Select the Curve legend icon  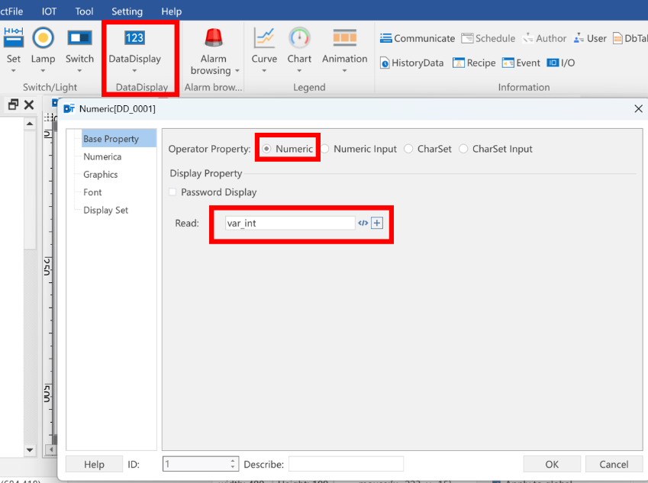[264, 38]
